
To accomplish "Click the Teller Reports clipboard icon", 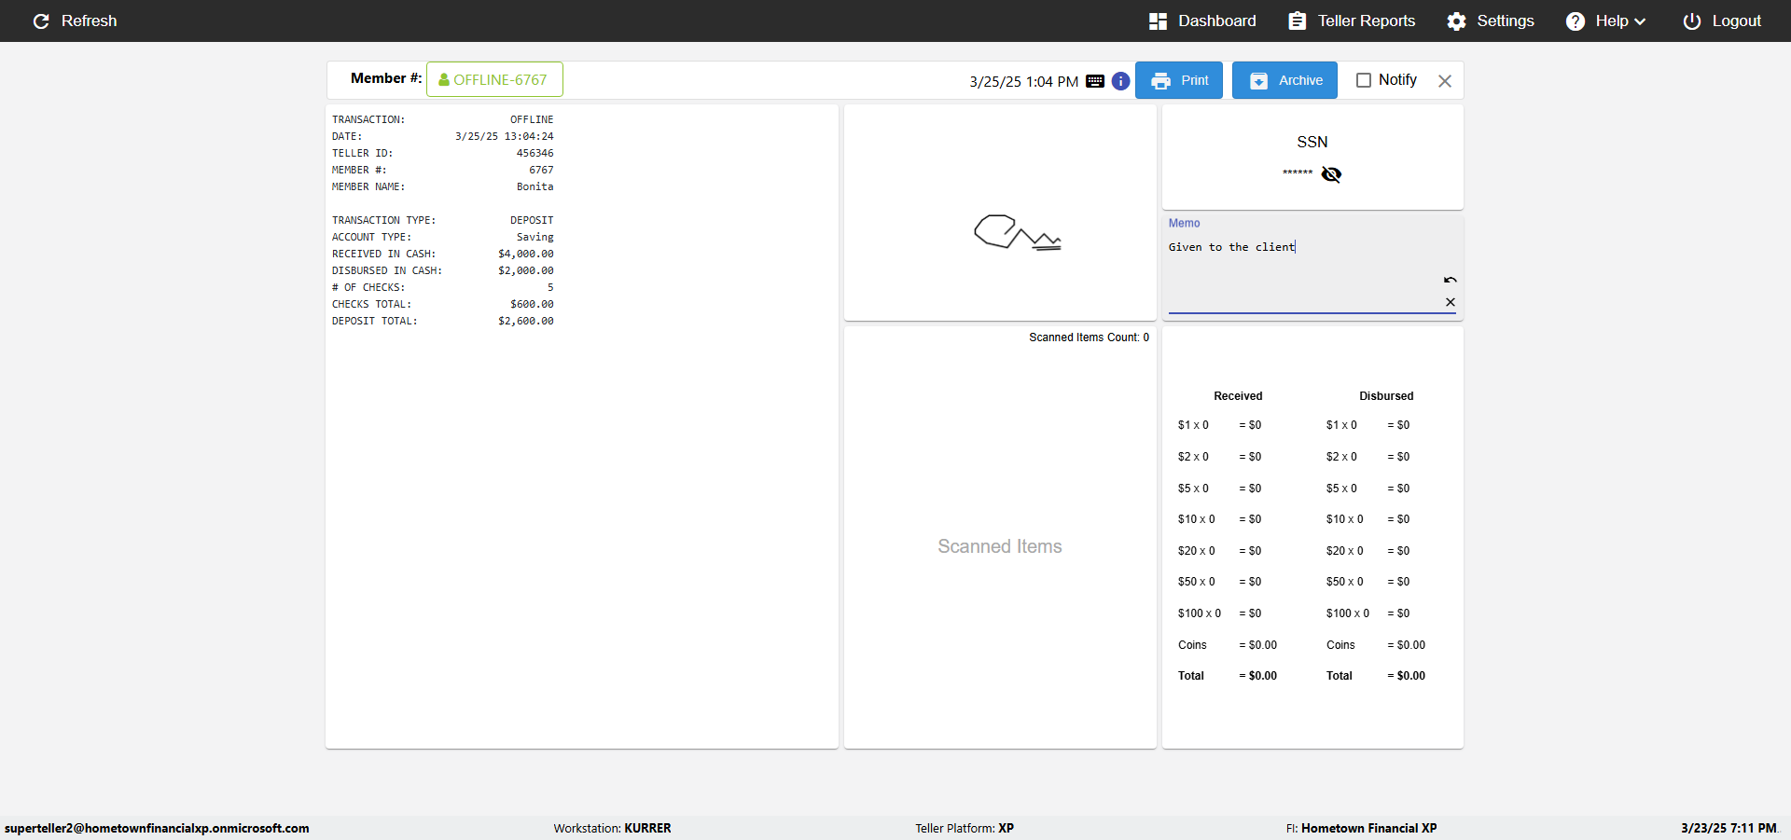I will (1298, 21).
